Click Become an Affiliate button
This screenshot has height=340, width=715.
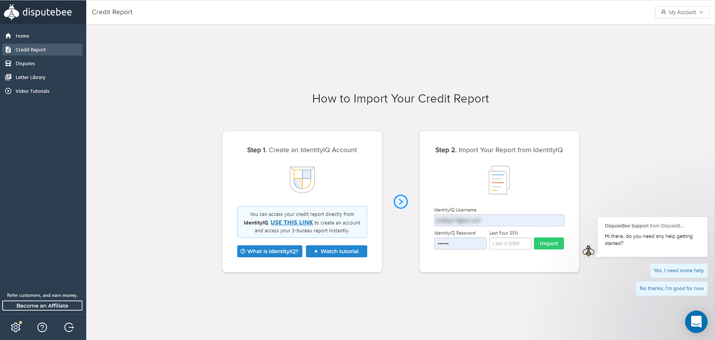42,306
